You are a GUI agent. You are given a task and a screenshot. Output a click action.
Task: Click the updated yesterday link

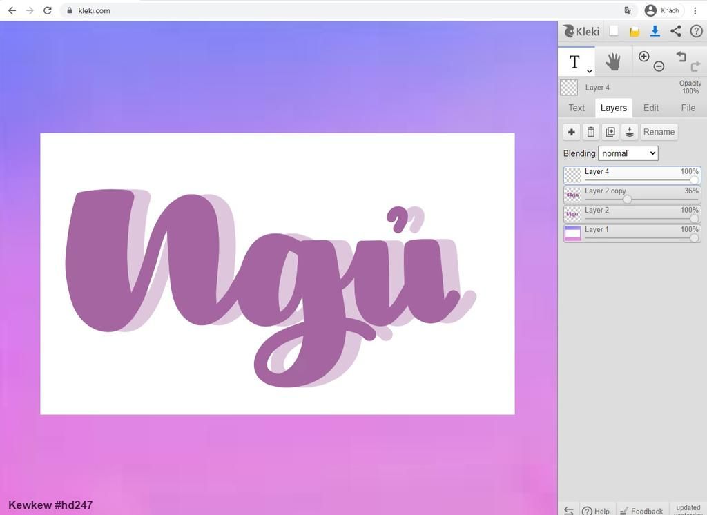click(x=688, y=509)
